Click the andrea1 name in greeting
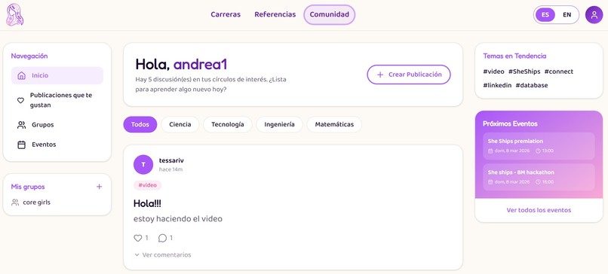The image size is (608, 274). [200, 65]
